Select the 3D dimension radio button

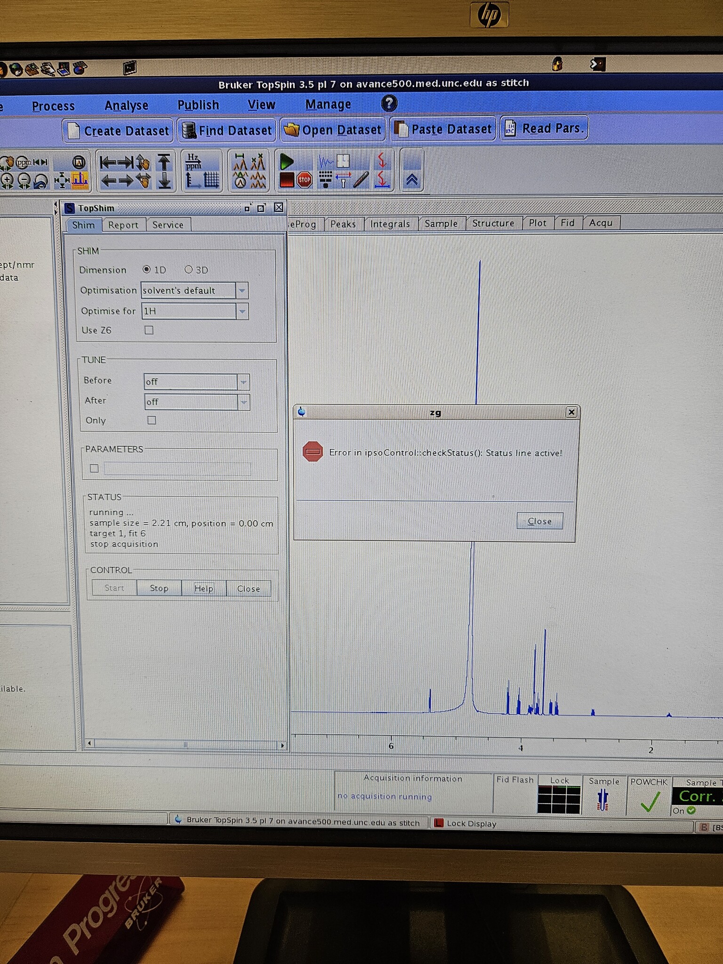click(x=189, y=270)
